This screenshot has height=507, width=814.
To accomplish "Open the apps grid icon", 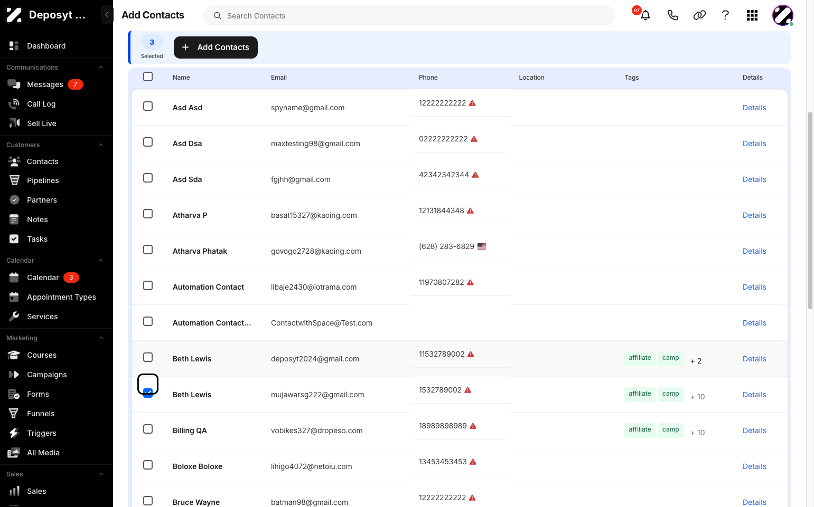I will point(752,15).
